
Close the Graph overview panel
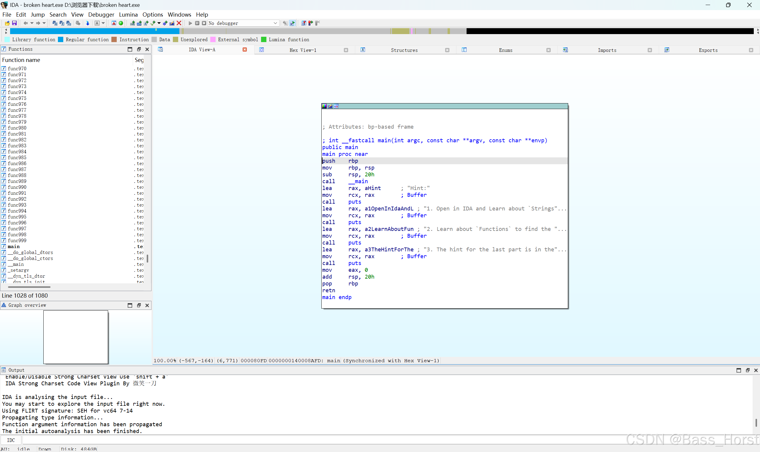(147, 305)
